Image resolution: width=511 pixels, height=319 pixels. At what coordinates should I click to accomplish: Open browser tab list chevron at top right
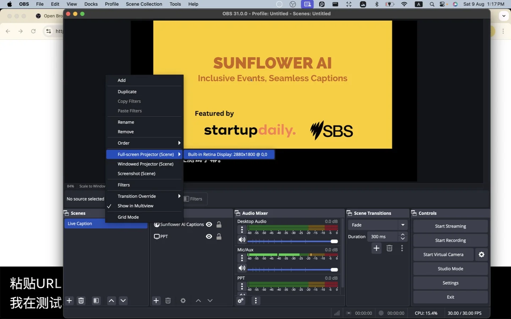pyautogui.click(x=504, y=16)
